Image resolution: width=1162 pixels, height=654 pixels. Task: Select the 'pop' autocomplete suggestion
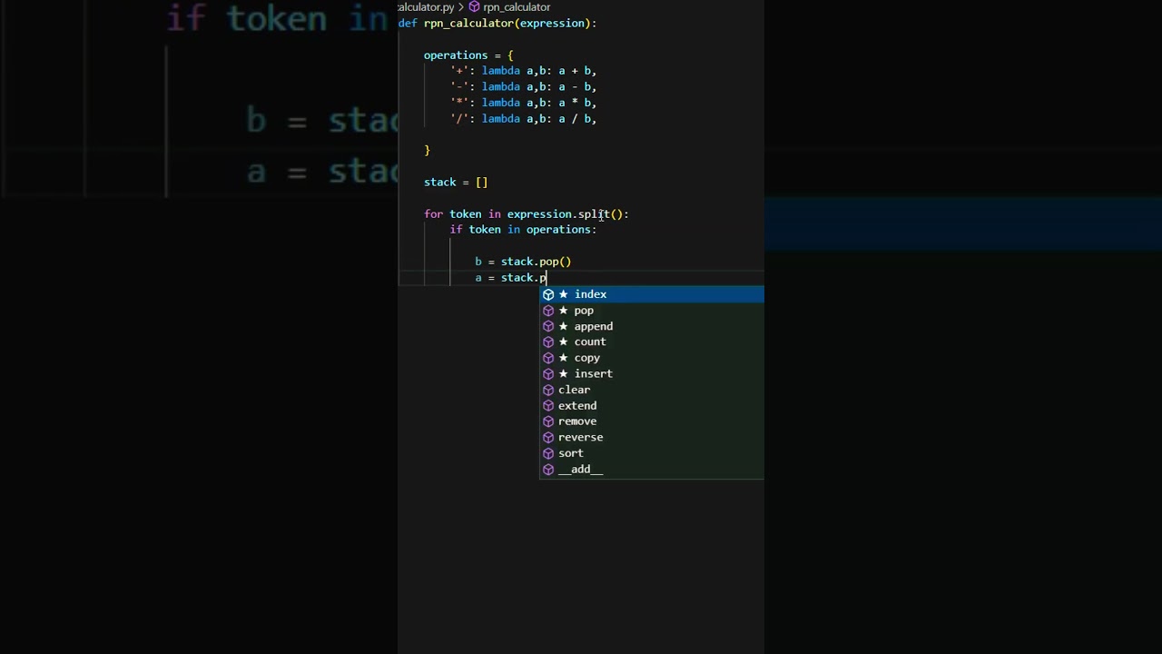(652, 311)
